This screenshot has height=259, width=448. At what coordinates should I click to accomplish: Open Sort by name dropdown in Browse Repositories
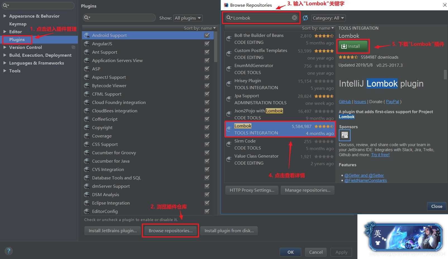pos(318,28)
